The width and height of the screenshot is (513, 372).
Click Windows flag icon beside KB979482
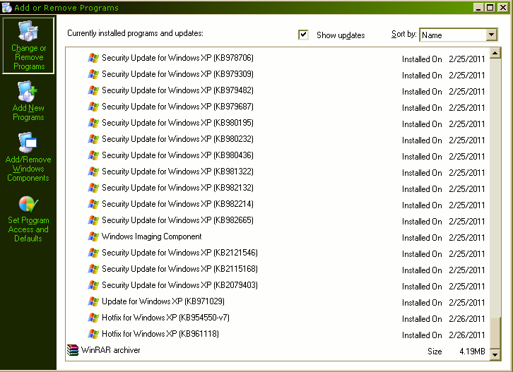click(x=93, y=90)
